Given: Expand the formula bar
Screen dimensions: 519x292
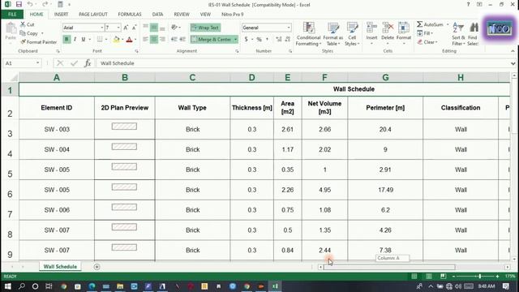Looking at the screenshot, I should [513, 63].
